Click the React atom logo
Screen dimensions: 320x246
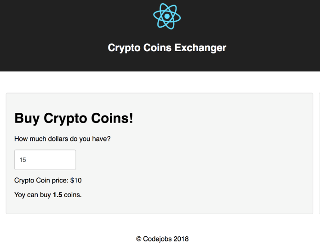coord(167,16)
